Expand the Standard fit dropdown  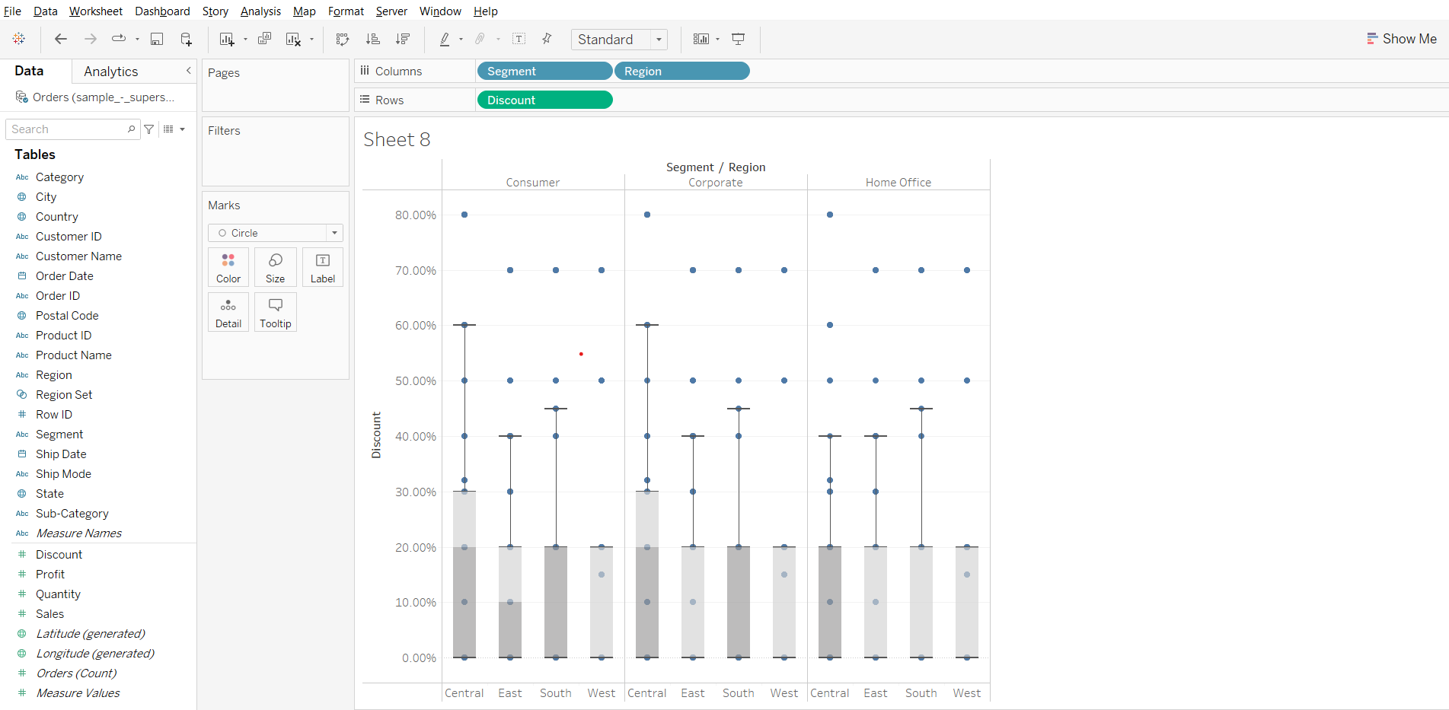pyautogui.click(x=659, y=40)
